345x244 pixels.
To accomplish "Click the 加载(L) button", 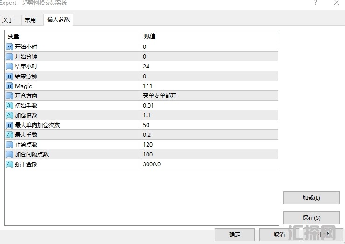I will (311, 198).
